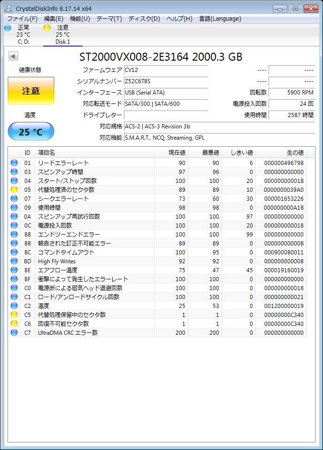Click raw value 0009000B0011
The width and height of the screenshot is (323, 450).
284,252
